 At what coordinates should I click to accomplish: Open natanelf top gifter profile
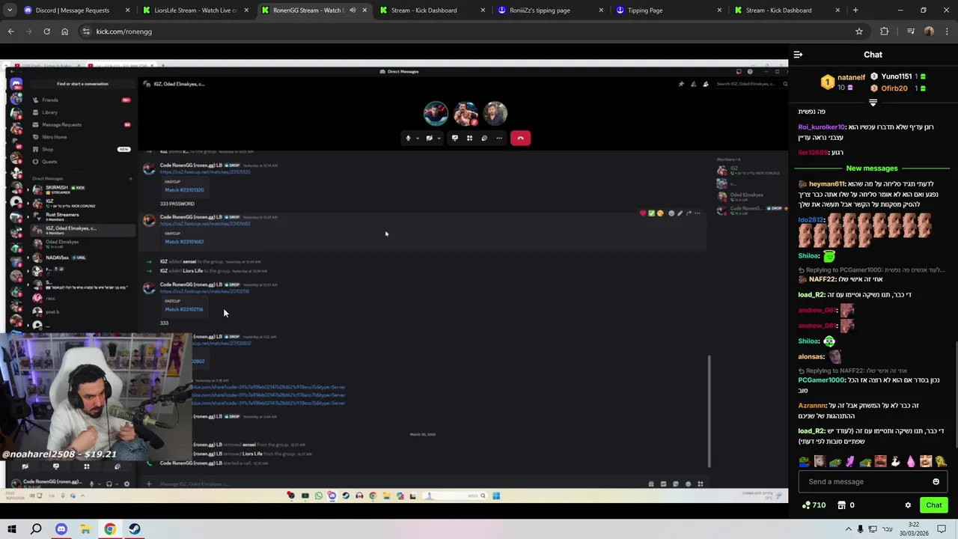(x=843, y=82)
